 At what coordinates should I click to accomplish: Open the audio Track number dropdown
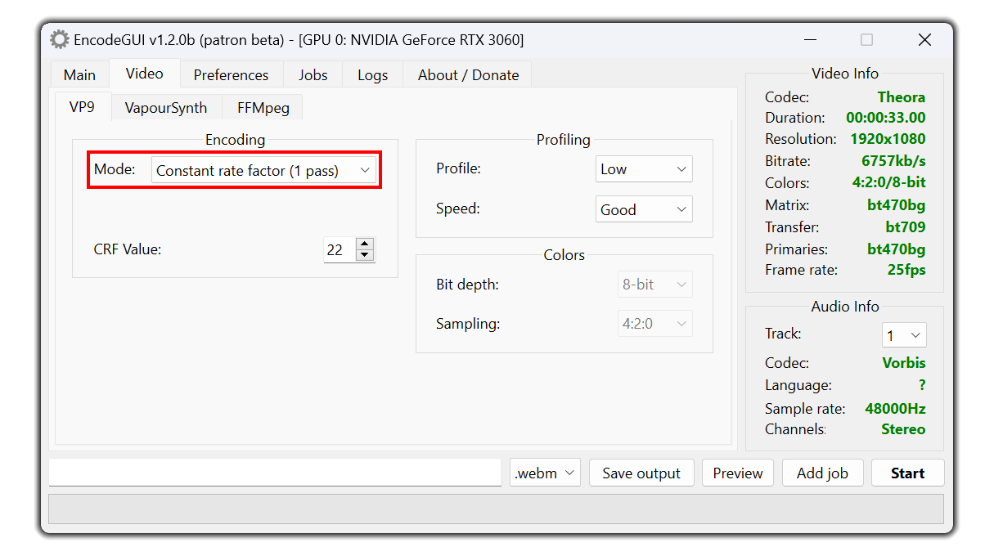pos(904,335)
